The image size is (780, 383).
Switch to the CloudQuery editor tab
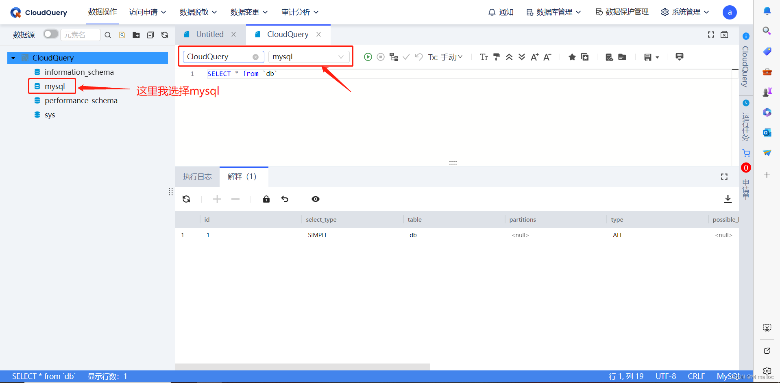pyautogui.click(x=288, y=35)
